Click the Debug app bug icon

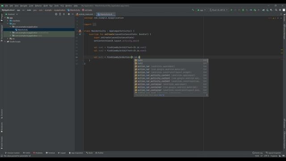click(243, 10)
